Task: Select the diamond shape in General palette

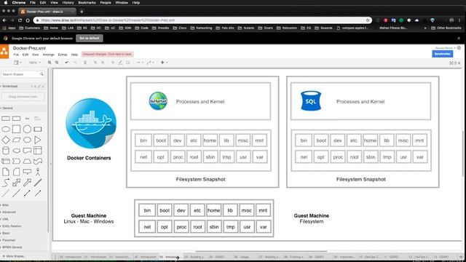Action: pos(6,140)
